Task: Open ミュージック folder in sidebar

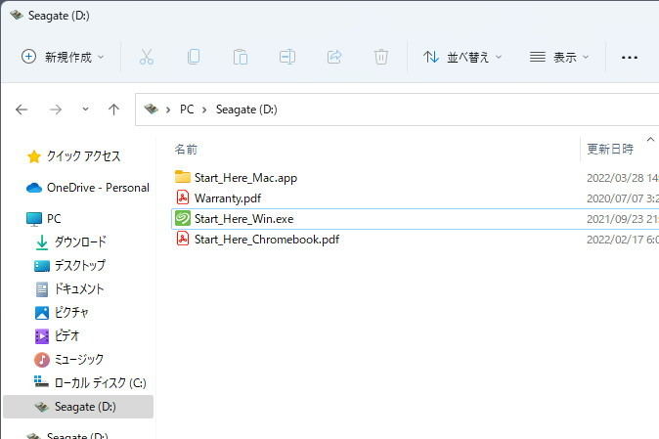Action: pos(68,360)
